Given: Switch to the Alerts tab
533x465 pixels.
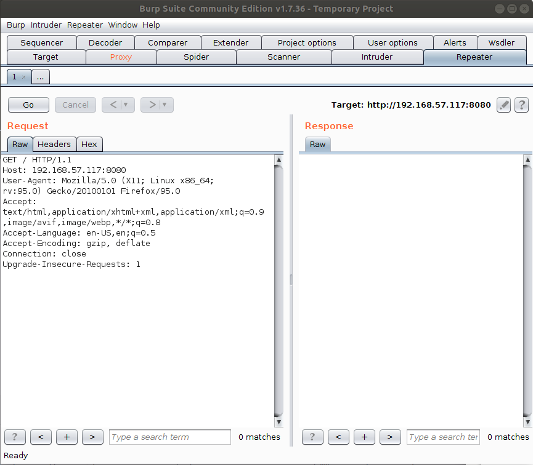Looking at the screenshot, I should coord(455,43).
